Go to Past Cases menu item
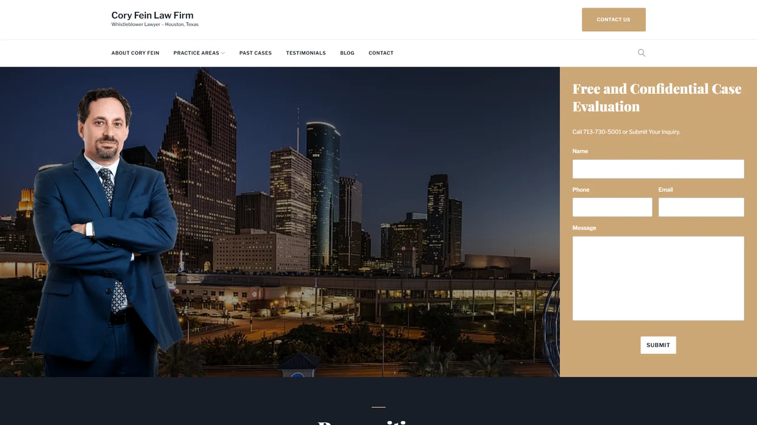757x425 pixels. tap(255, 53)
